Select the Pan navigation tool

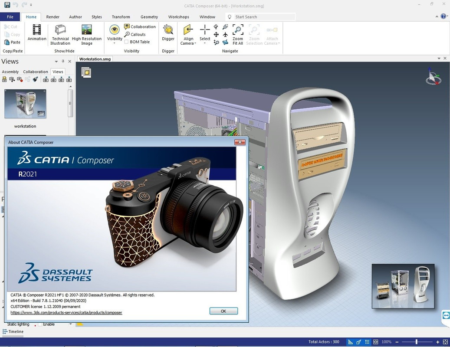click(x=216, y=34)
